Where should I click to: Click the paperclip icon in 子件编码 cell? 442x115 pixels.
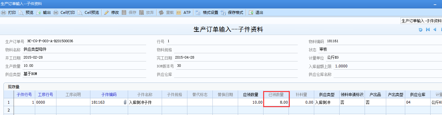click(125, 102)
